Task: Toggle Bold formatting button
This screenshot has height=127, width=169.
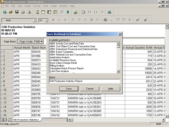Action: 53,20
